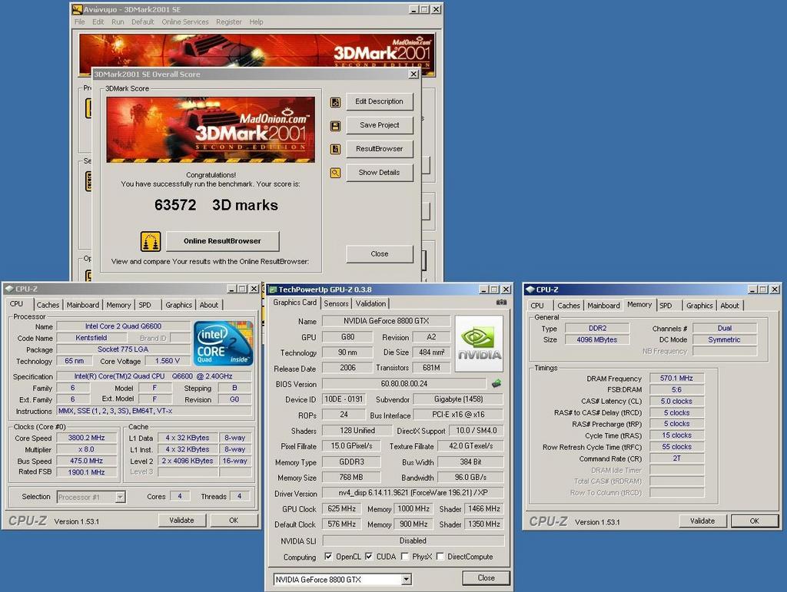Click the ResultBrowser document icon

(x=335, y=150)
